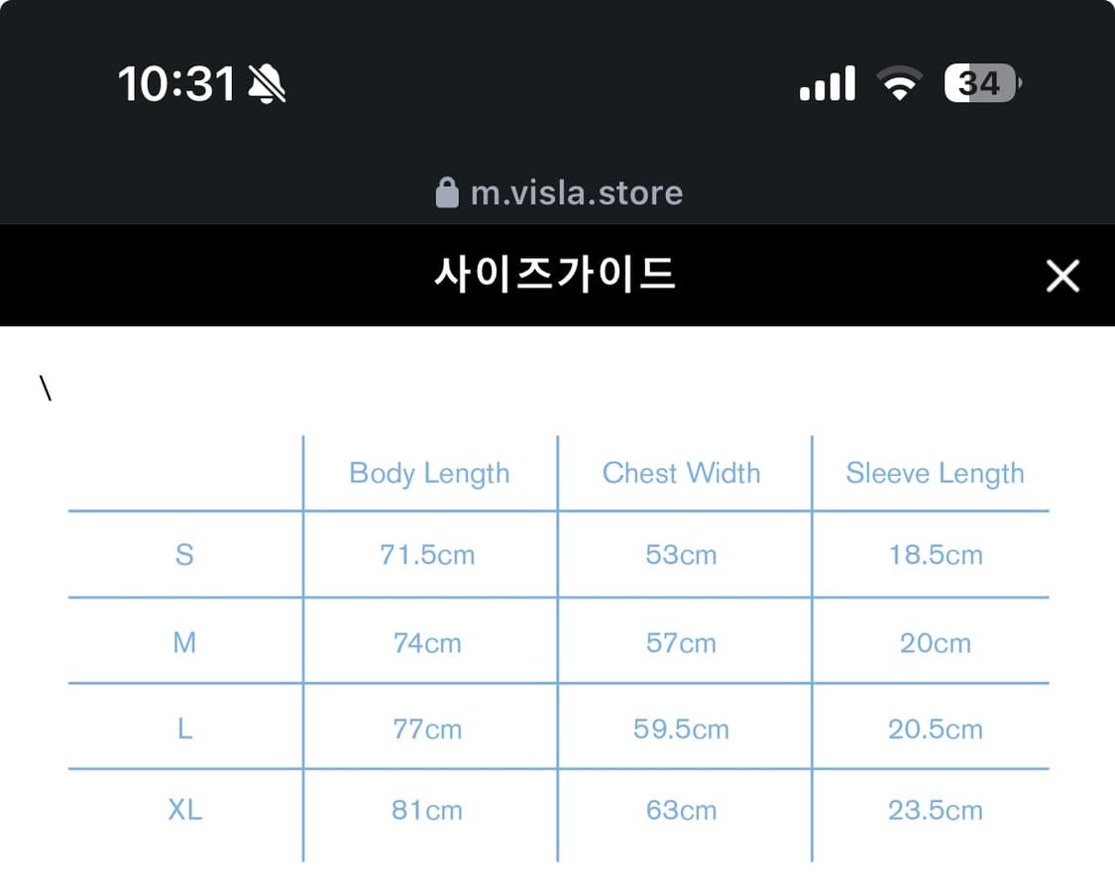Tap the 10:31 clock in status bar

pos(176,84)
